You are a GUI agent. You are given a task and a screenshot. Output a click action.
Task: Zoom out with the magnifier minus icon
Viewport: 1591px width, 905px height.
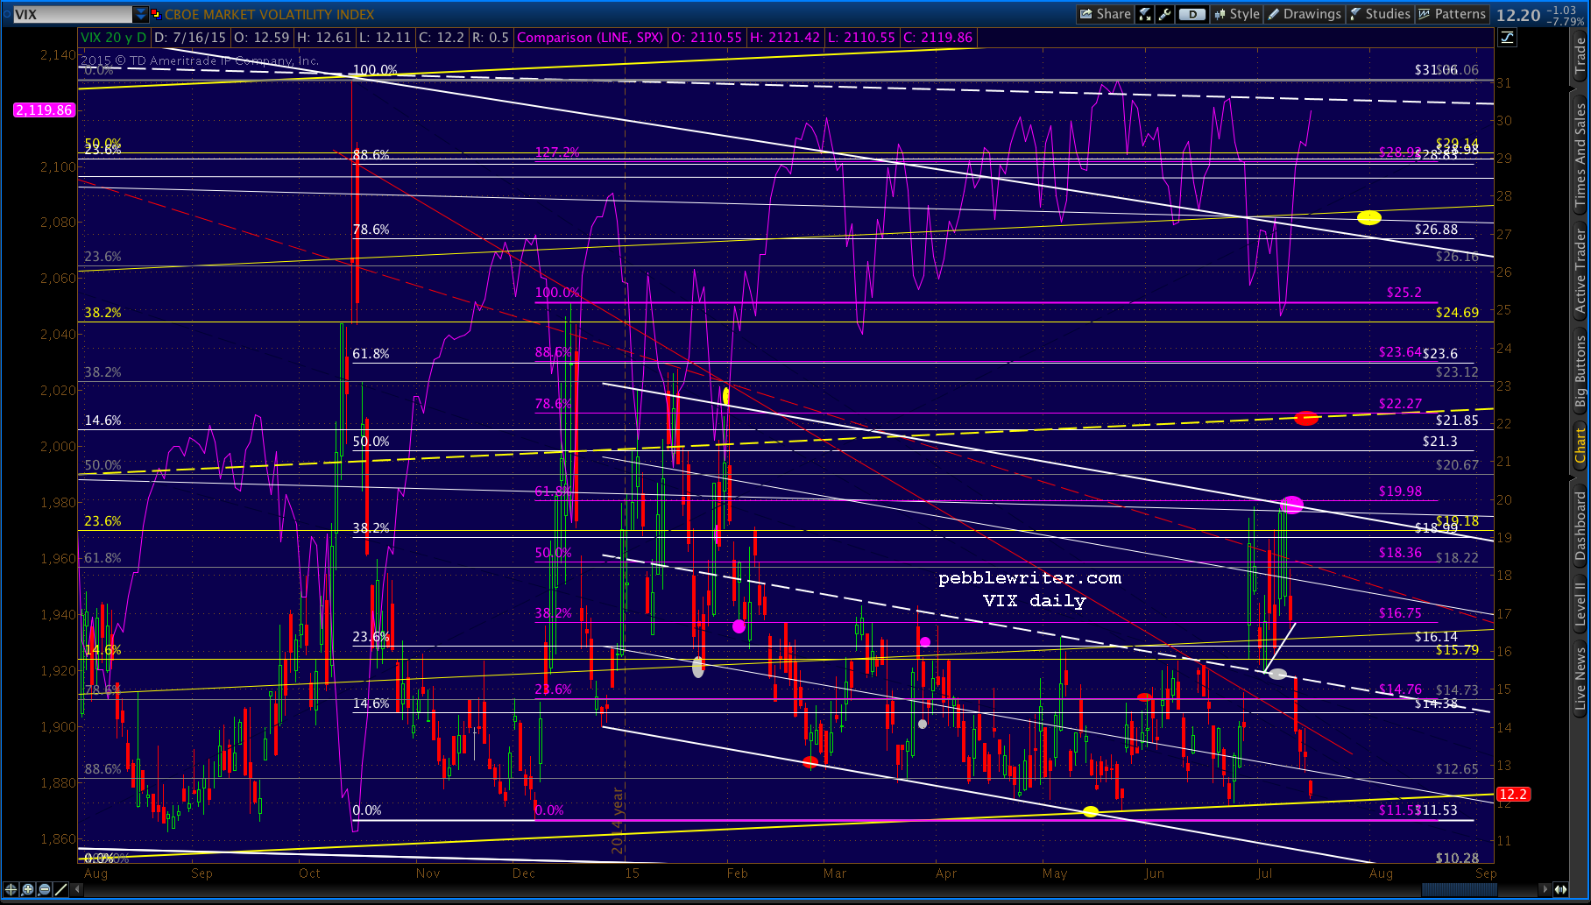(44, 889)
